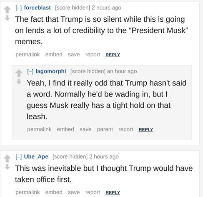Open forceblast's user profile
The width and height of the screenshot is (203, 197).
click(38, 8)
